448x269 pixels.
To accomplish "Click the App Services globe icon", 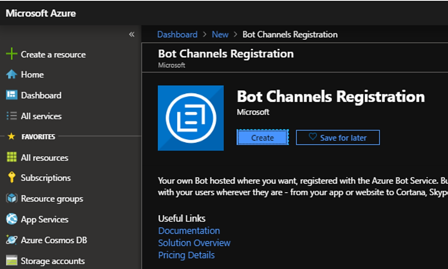I will point(11,219).
